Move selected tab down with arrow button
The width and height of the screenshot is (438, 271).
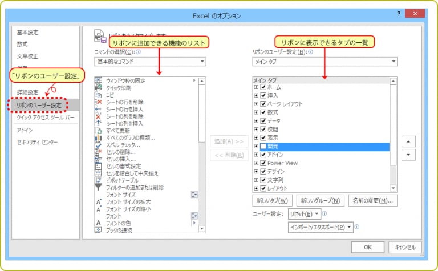pyautogui.click(x=408, y=155)
